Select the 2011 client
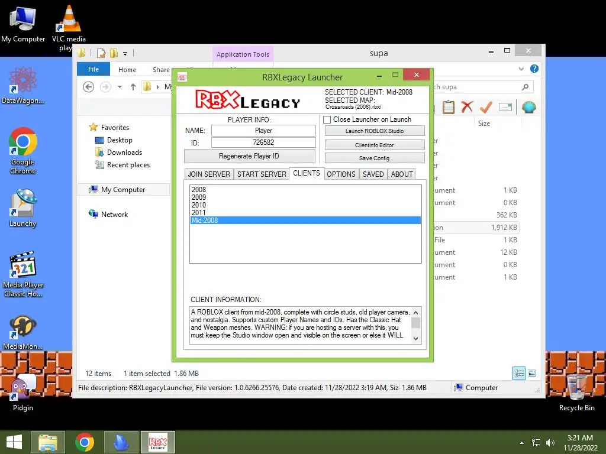Viewport: 606px width, 454px height. tap(305, 213)
